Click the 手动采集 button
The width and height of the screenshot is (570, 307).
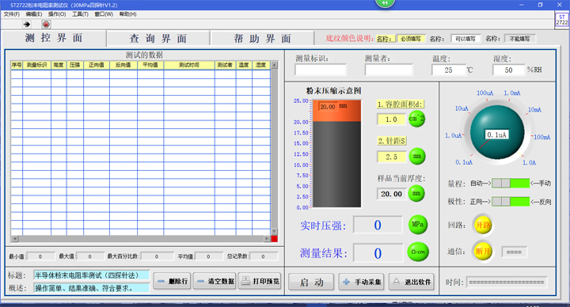361,282
